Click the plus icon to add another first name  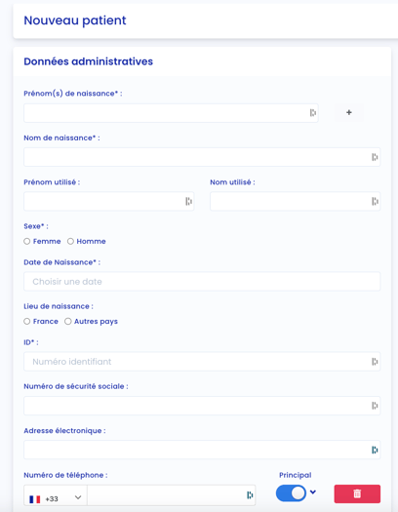[x=348, y=113]
